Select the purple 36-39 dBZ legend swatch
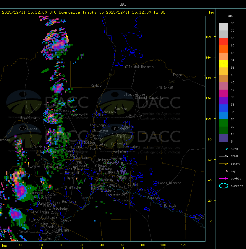Viewport: 246px width, 249px height. pos(224,101)
